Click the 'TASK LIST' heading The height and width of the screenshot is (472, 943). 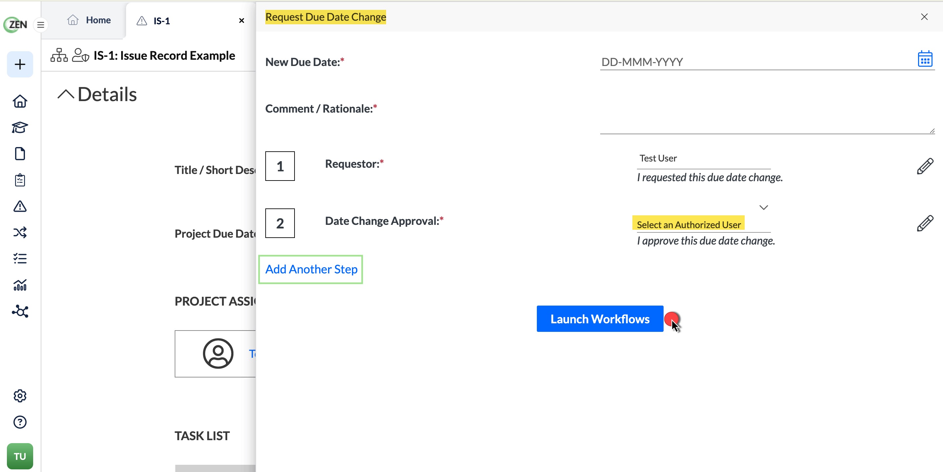(202, 436)
